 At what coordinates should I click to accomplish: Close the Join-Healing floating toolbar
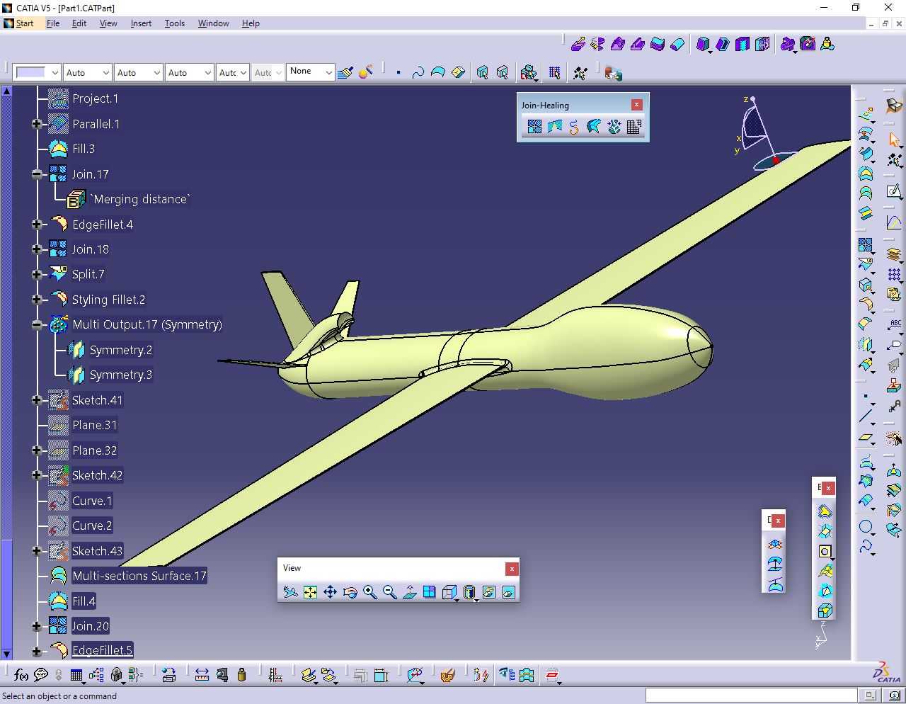coord(636,105)
